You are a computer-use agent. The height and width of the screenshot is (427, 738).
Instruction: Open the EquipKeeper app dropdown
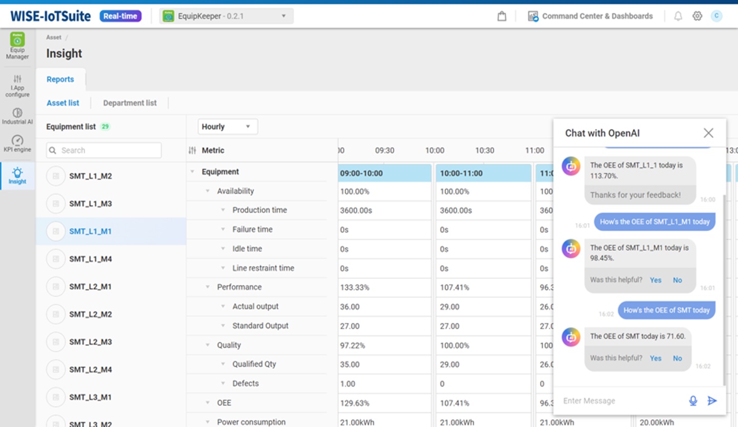(226, 16)
